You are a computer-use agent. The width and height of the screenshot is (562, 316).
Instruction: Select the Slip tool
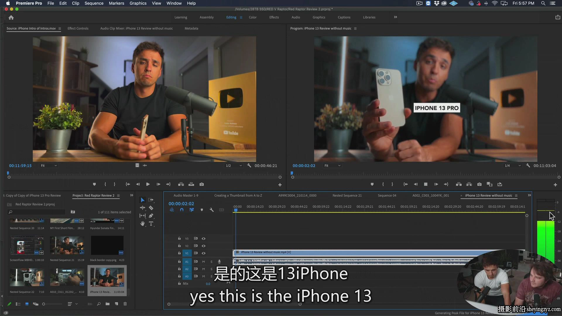pyautogui.click(x=143, y=216)
